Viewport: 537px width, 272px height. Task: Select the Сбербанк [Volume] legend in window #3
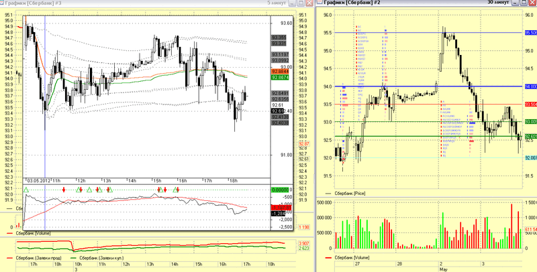[x=33, y=233]
